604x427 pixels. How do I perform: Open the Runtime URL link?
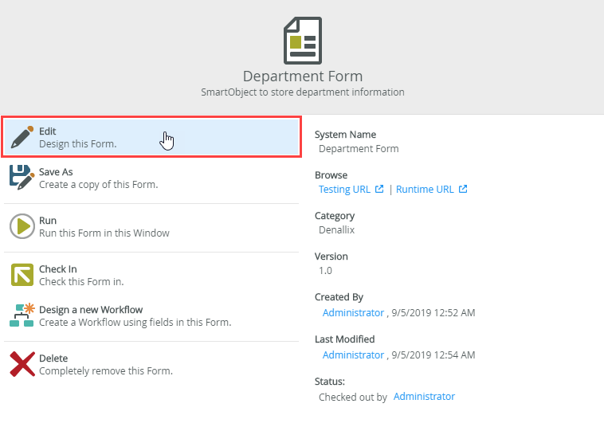(x=425, y=190)
